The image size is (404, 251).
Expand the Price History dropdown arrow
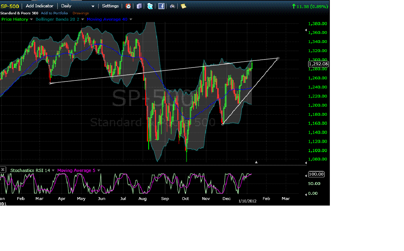coord(31,19)
